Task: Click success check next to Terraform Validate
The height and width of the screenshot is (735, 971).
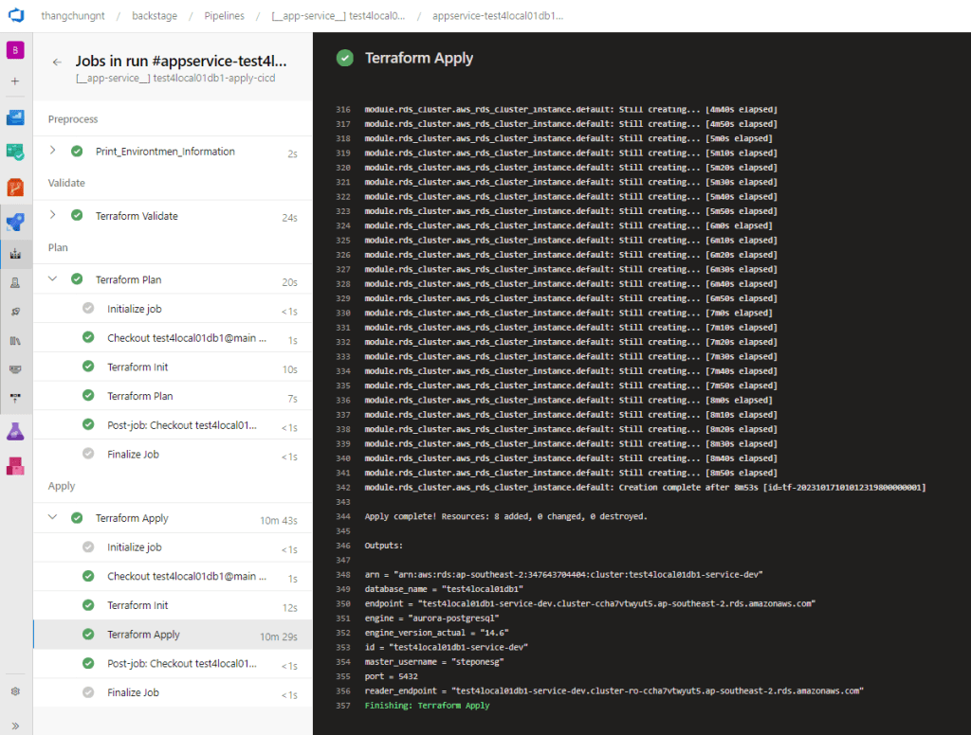Action: [x=76, y=215]
